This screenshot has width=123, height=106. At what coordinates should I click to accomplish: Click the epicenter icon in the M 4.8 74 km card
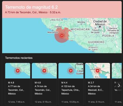[x=44, y=71]
